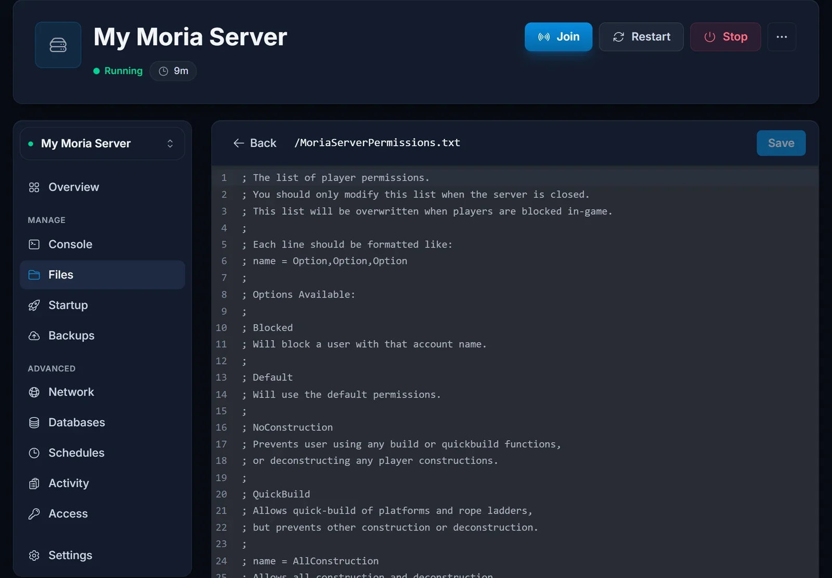Open the Backups section
This screenshot has width=832, height=578.
tap(102, 336)
